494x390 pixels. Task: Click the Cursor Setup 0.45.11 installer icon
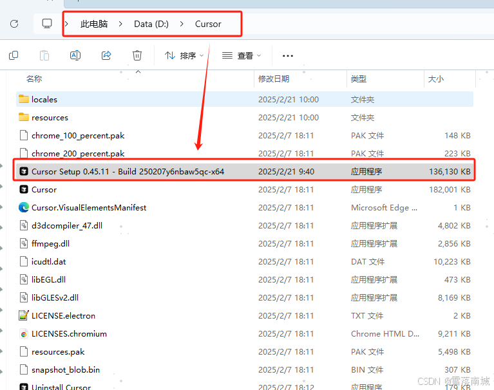click(24, 172)
